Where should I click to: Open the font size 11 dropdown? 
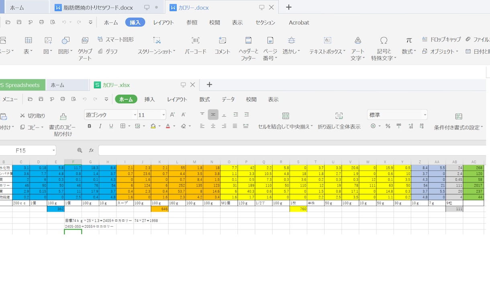click(163, 115)
